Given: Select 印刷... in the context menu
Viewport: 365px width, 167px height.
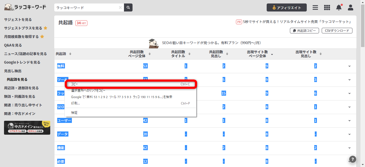Looking at the screenshot, I should coord(131,103).
